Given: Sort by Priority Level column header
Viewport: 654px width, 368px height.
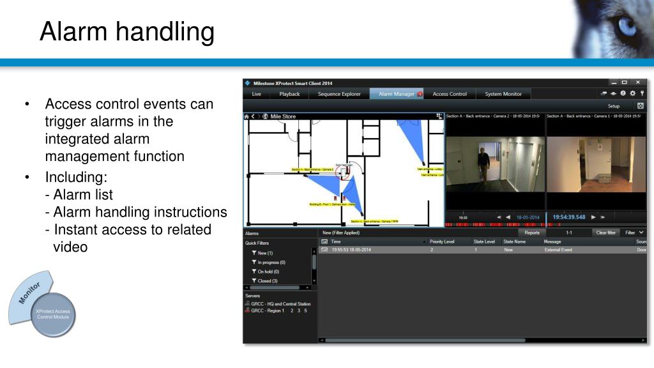Looking at the screenshot, I should tap(449, 241).
